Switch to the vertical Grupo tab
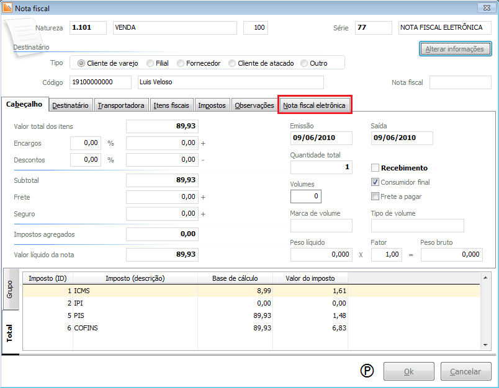 (x=10, y=290)
